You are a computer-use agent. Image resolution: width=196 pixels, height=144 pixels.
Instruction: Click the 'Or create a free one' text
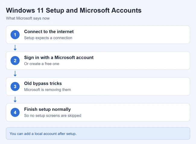pyautogui.click(x=42, y=64)
